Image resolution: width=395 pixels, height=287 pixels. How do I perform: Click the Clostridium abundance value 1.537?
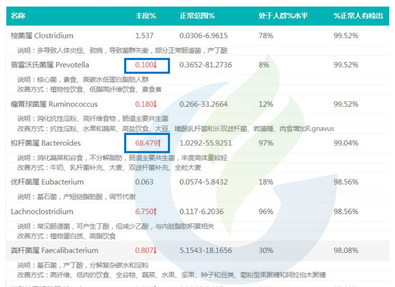pos(145,35)
